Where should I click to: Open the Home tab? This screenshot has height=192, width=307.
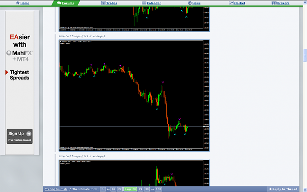point(23,3)
